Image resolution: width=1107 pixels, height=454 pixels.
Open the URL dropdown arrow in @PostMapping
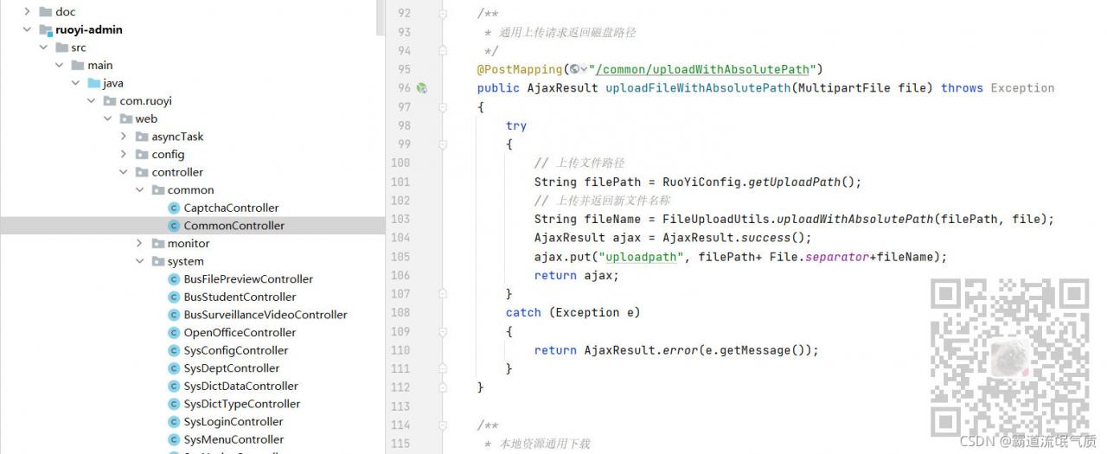pyautogui.click(x=584, y=69)
